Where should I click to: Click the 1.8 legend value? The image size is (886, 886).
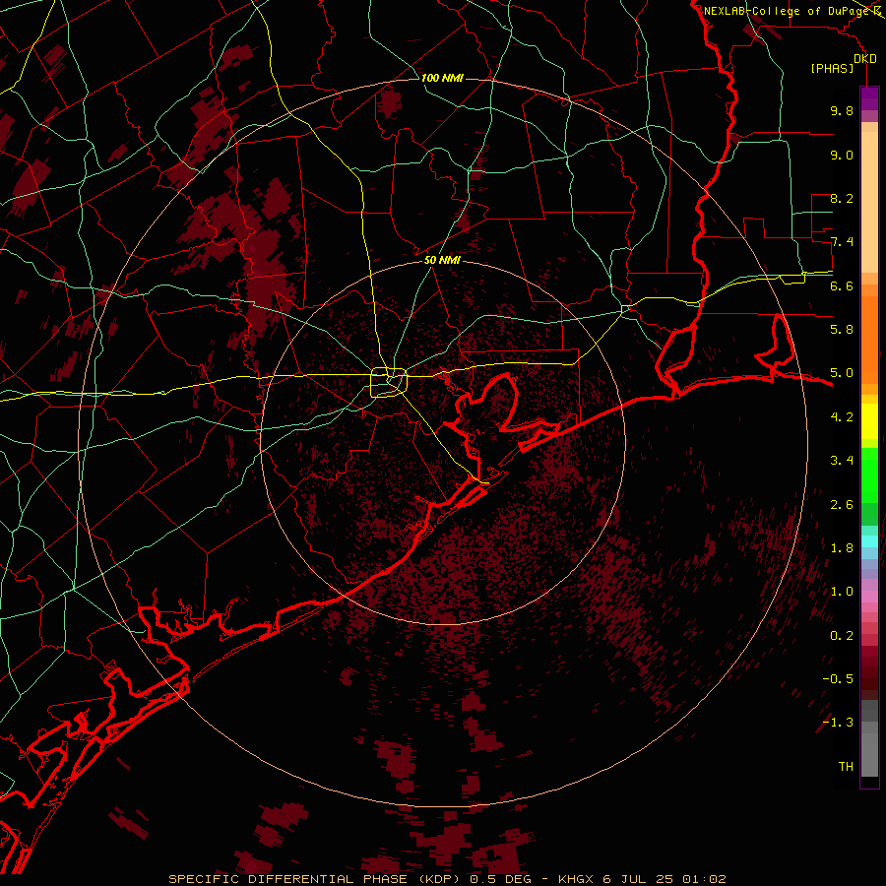pyautogui.click(x=842, y=548)
